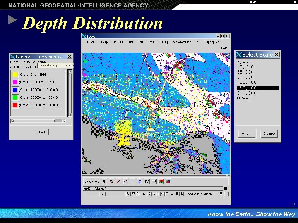298x223 pixels.
Task: Open the Process menu
Action: coord(152,42)
